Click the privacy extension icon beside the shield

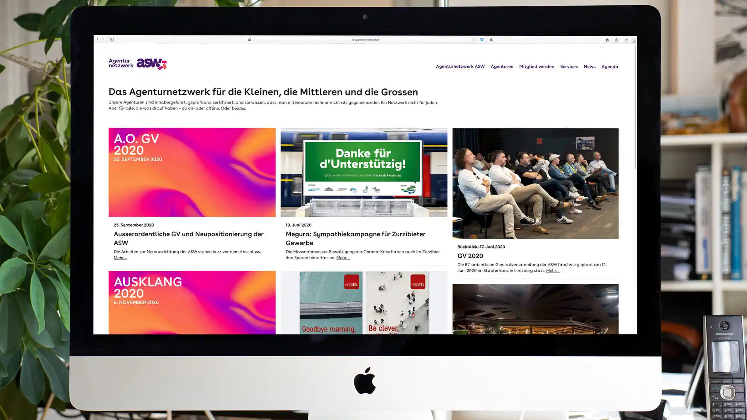point(491,39)
